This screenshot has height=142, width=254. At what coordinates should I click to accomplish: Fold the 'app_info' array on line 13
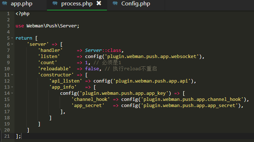pos(12,87)
